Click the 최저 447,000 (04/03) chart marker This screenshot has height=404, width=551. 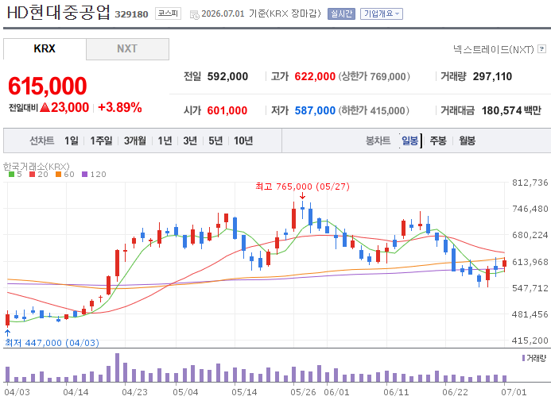pyautogui.click(x=52, y=343)
